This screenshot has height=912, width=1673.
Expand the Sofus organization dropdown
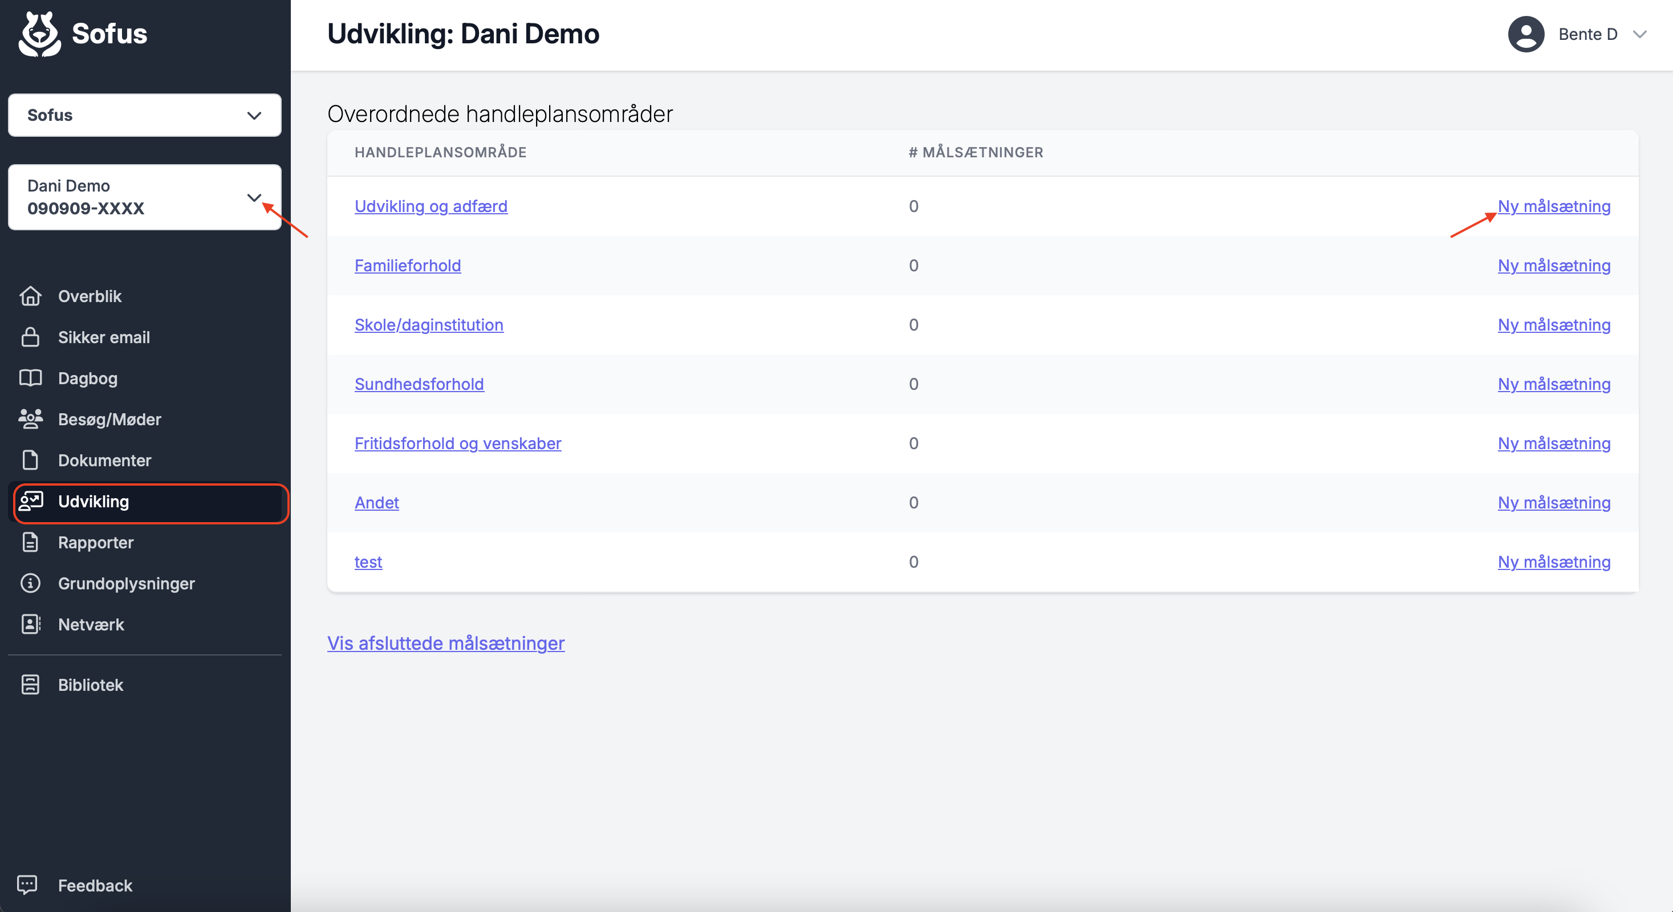(144, 115)
